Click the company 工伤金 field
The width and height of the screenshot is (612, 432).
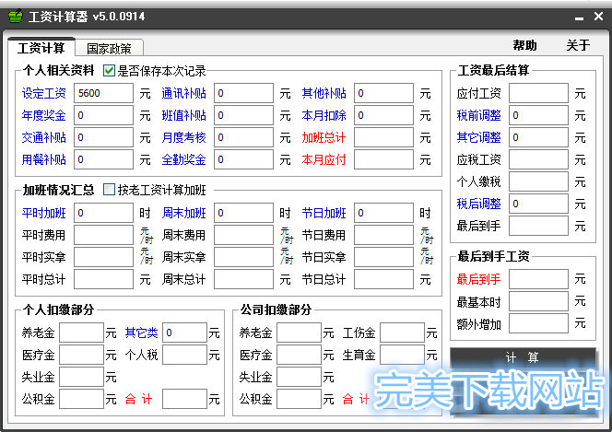[x=403, y=333]
